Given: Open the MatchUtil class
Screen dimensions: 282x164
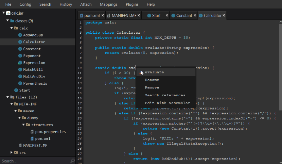Looking at the screenshot, I should pos(33,69).
